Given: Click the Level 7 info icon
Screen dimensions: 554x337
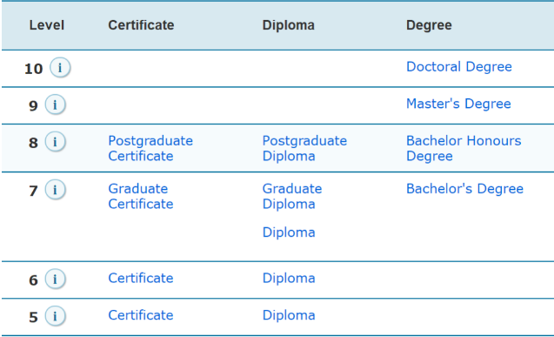Looking at the screenshot, I should pyautogui.click(x=55, y=190).
